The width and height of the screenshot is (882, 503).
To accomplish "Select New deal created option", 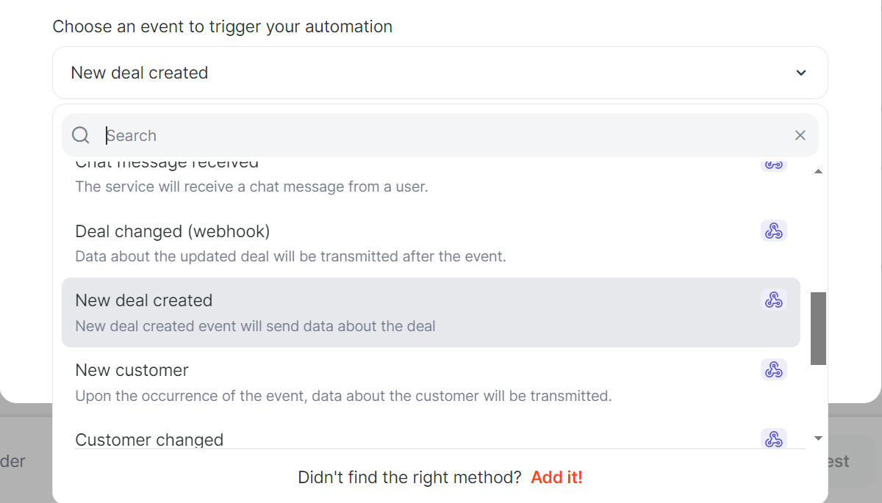I will 431,312.
